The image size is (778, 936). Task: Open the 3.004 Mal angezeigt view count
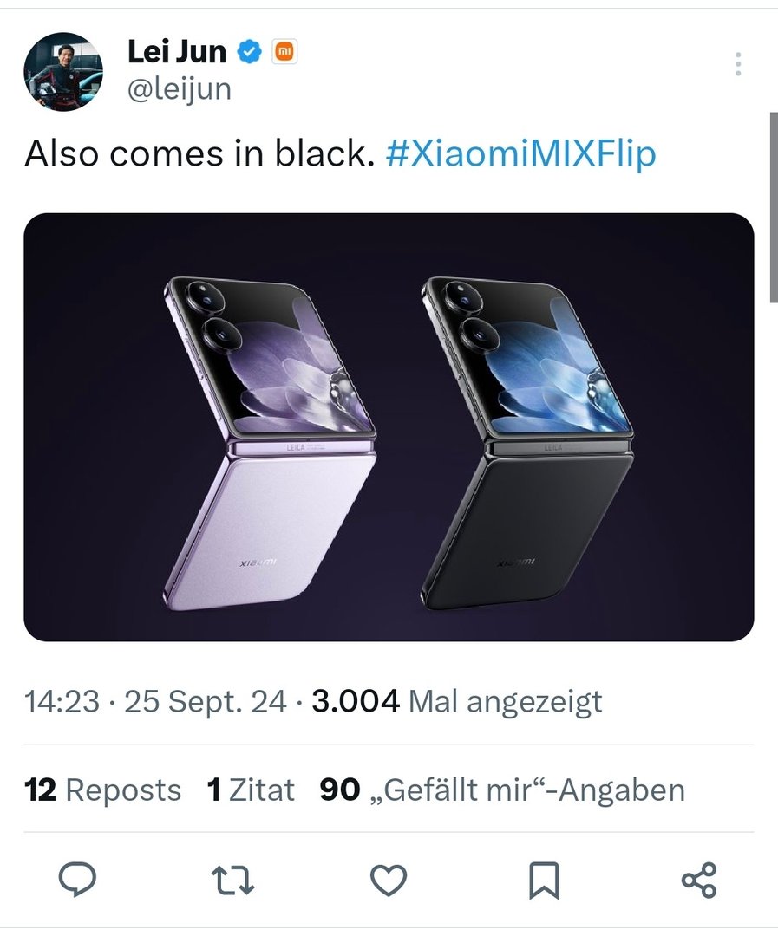point(457,701)
